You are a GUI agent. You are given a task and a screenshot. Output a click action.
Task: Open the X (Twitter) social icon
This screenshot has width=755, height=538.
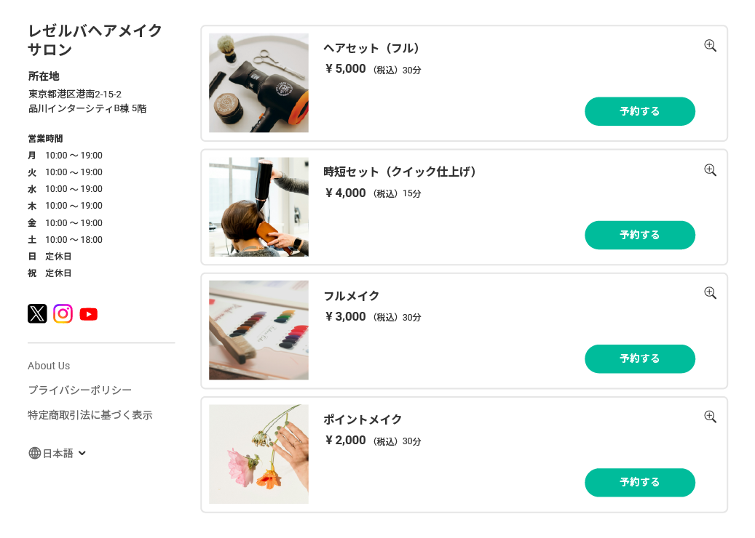coord(37,313)
